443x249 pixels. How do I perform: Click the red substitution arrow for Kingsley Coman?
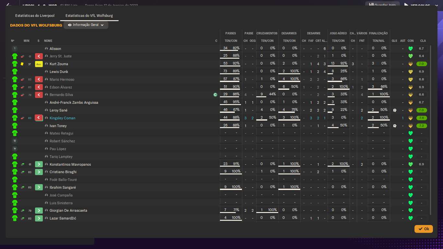pyautogui.click(x=39, y=118)
